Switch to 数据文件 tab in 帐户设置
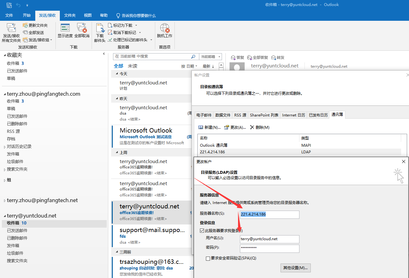This screenshot has height=278, width=409. [223, 115]
